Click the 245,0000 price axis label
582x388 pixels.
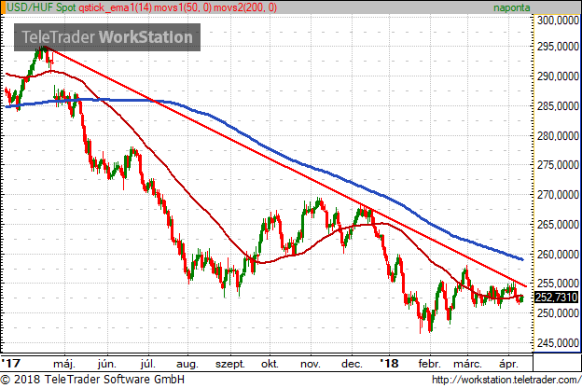(x=559, y=343)
